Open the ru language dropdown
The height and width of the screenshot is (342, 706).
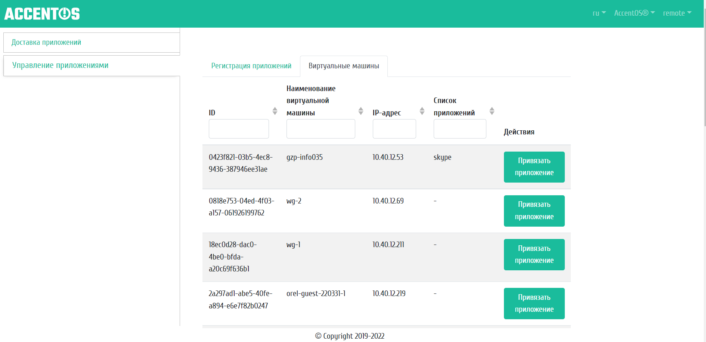[x=599, y=13]
